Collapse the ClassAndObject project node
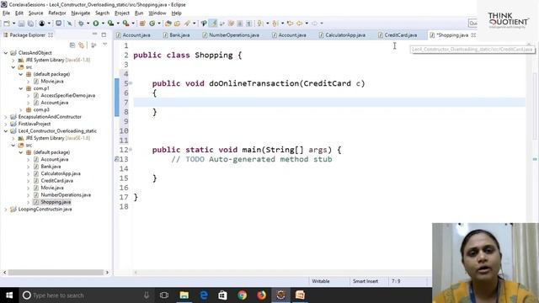This screenshot has height=303, width=539. [x=6, y=53]
